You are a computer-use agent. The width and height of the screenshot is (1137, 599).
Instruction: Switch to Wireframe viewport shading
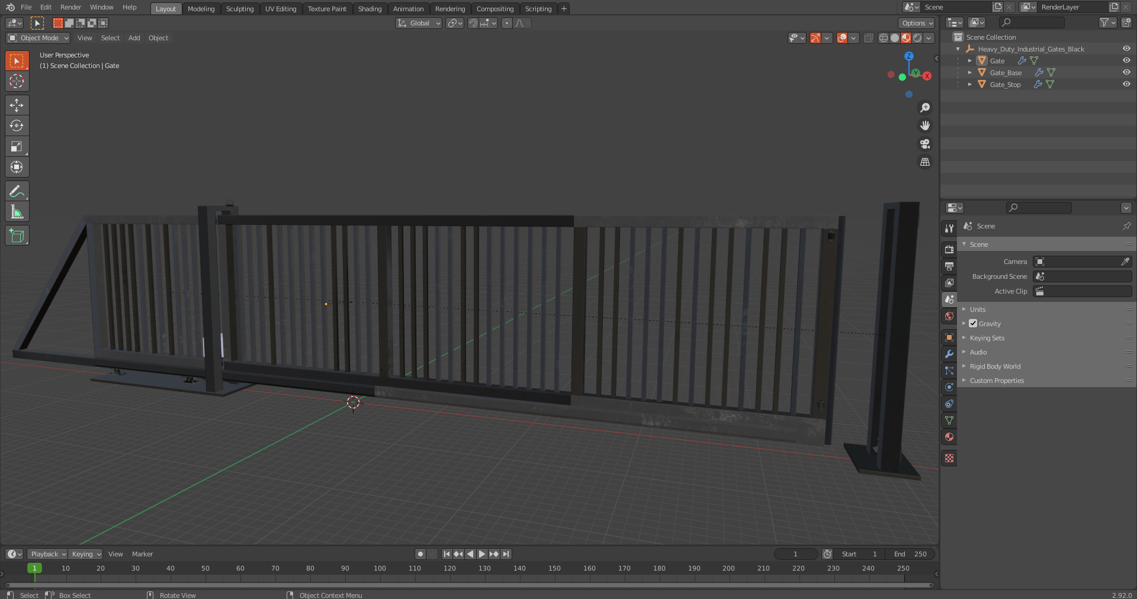click(884, 38)
